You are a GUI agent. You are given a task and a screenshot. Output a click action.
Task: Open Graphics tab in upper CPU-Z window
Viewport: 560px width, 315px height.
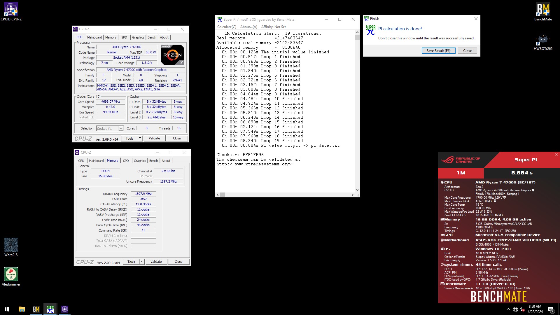(x=138, y=37)
